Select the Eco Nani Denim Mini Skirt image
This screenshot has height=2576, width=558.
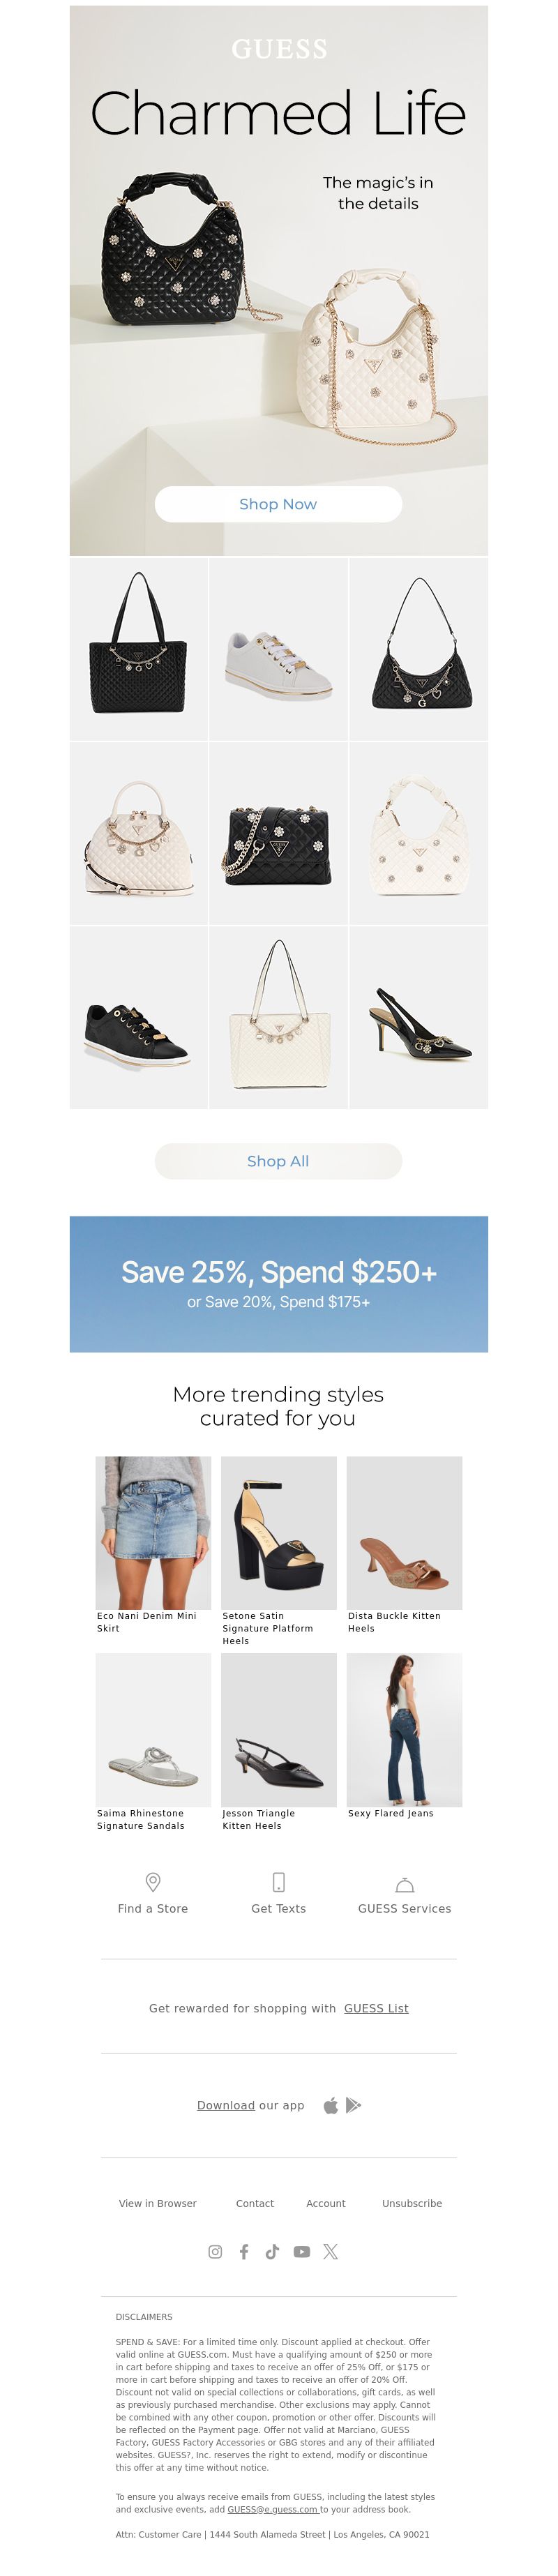[153, 1532]
